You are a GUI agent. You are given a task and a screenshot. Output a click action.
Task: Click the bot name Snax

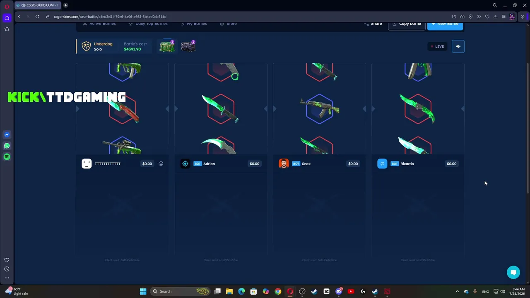(x=306, y=164)
